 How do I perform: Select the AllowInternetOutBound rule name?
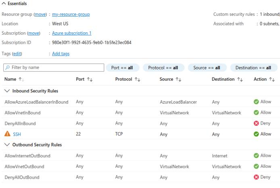[27, 156]
